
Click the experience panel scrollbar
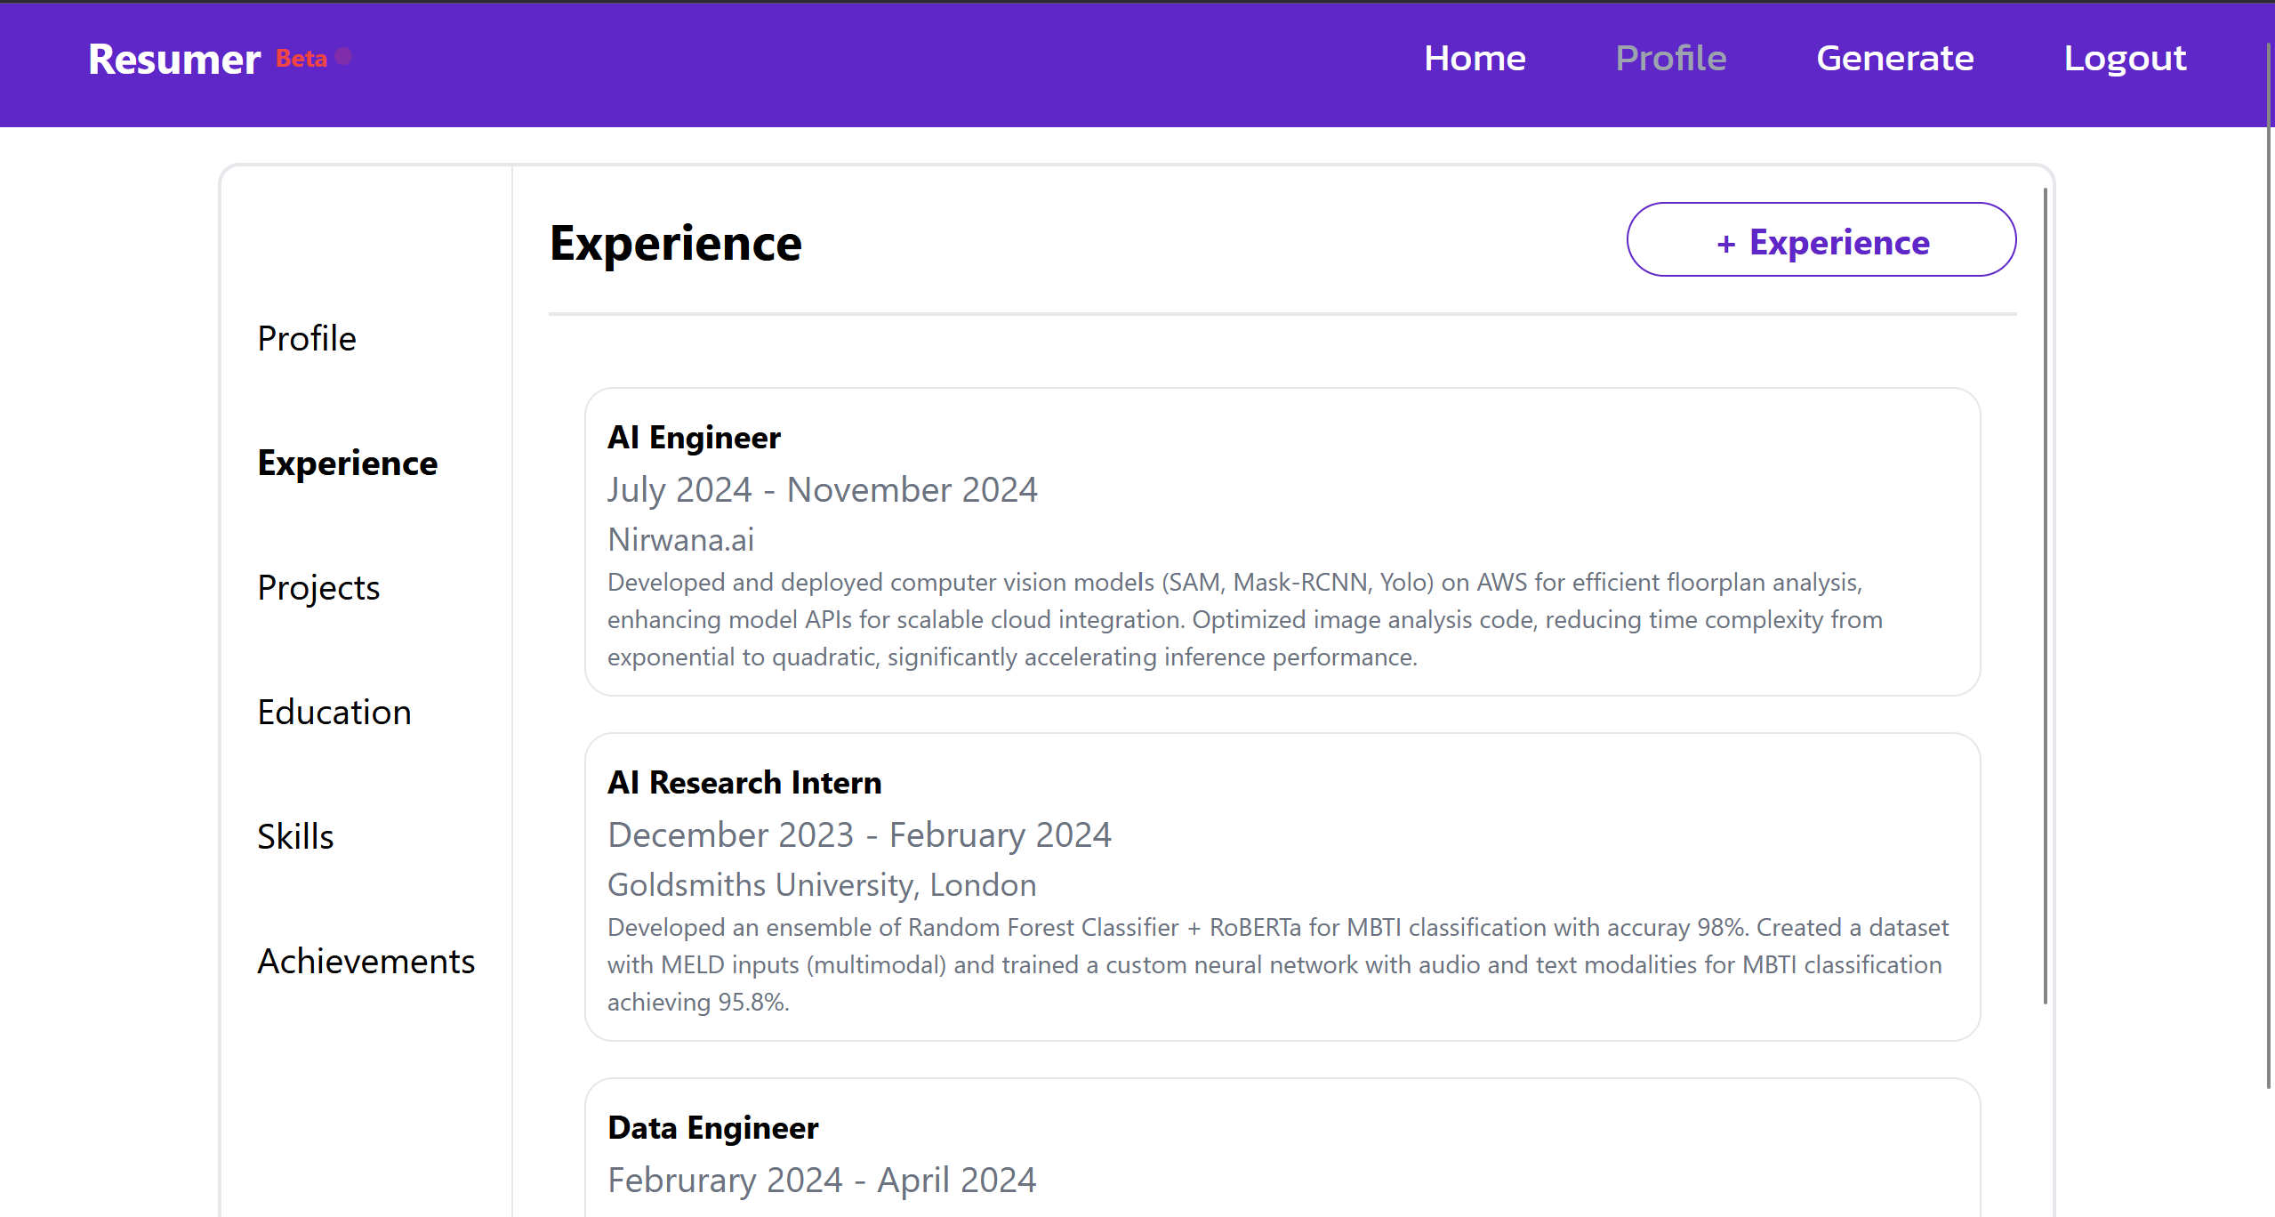coord(2045,596)
